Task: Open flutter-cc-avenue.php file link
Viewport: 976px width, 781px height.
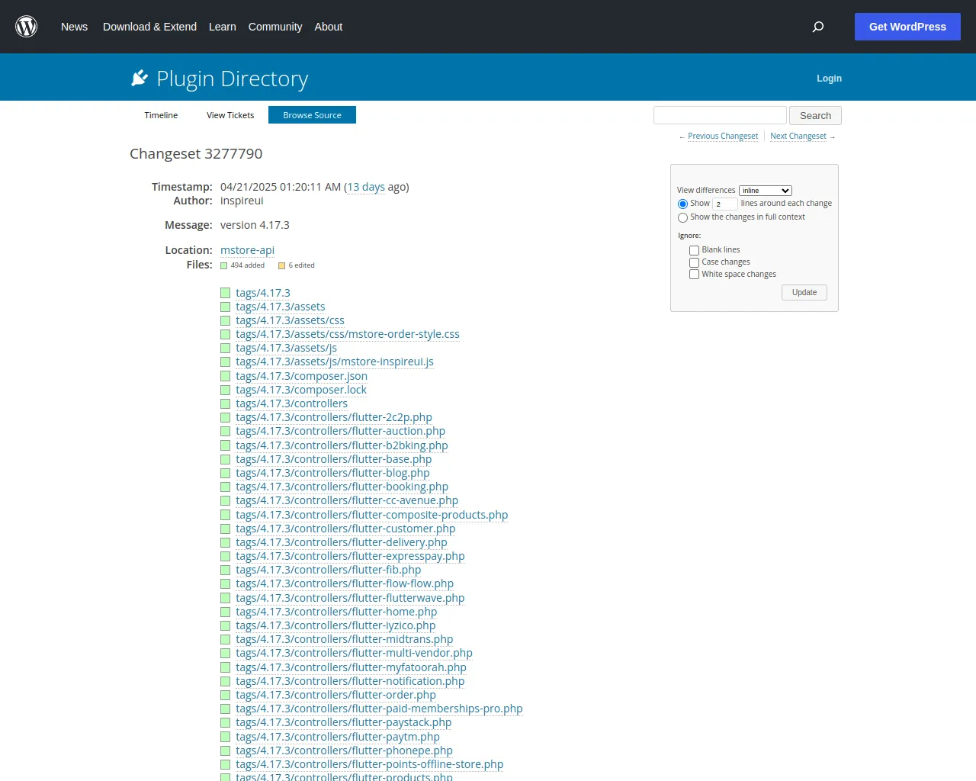Action: (347, 500)
